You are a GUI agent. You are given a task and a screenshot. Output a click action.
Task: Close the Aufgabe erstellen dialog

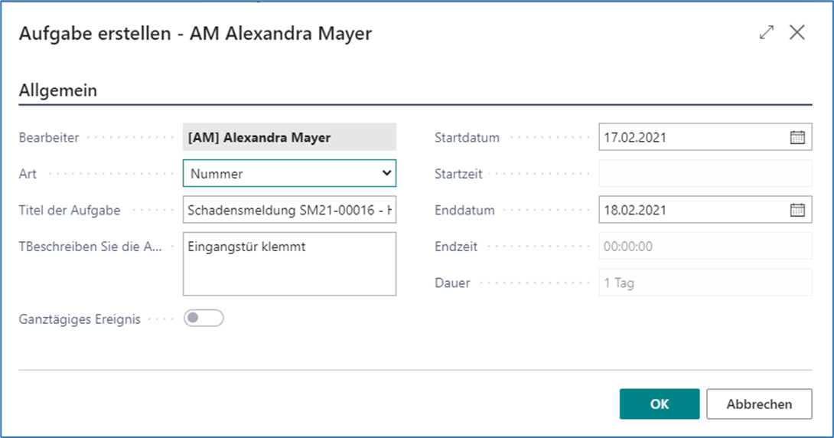(x=797, y=33)
